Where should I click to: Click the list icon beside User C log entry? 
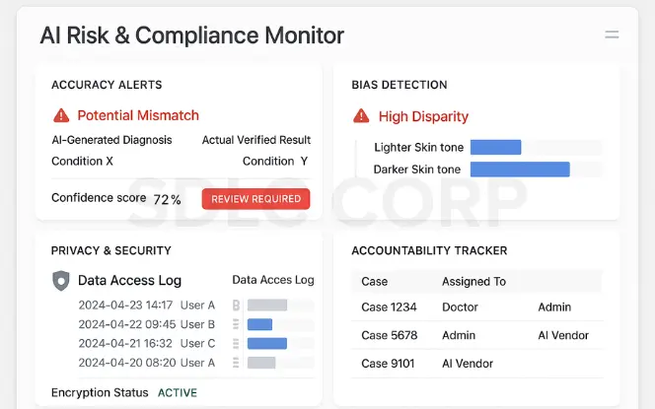(x=236, y=344)
